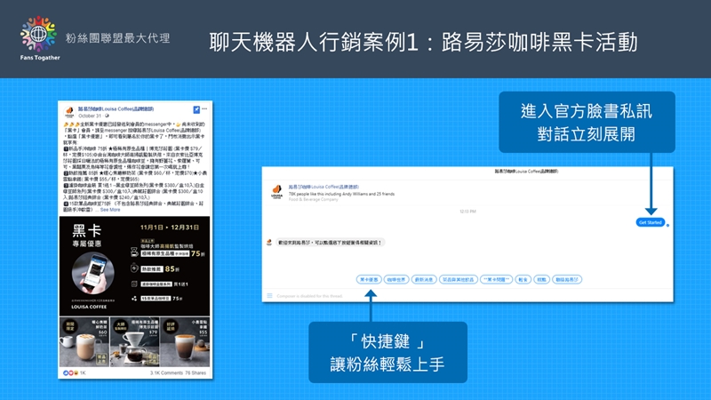
Task: Click the 最新消息 quick reply button
Action: click(x=424, y=279)
